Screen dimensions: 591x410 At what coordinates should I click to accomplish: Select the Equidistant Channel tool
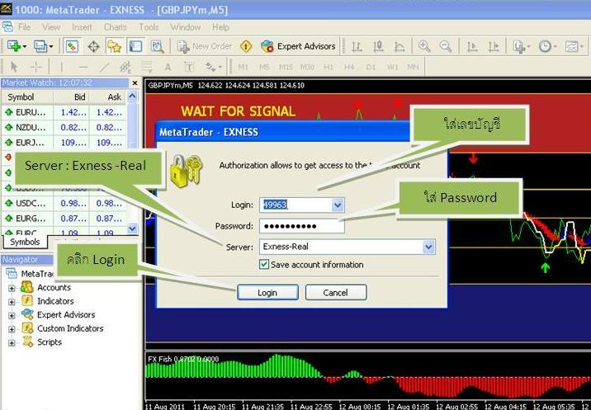coord(125,67)
